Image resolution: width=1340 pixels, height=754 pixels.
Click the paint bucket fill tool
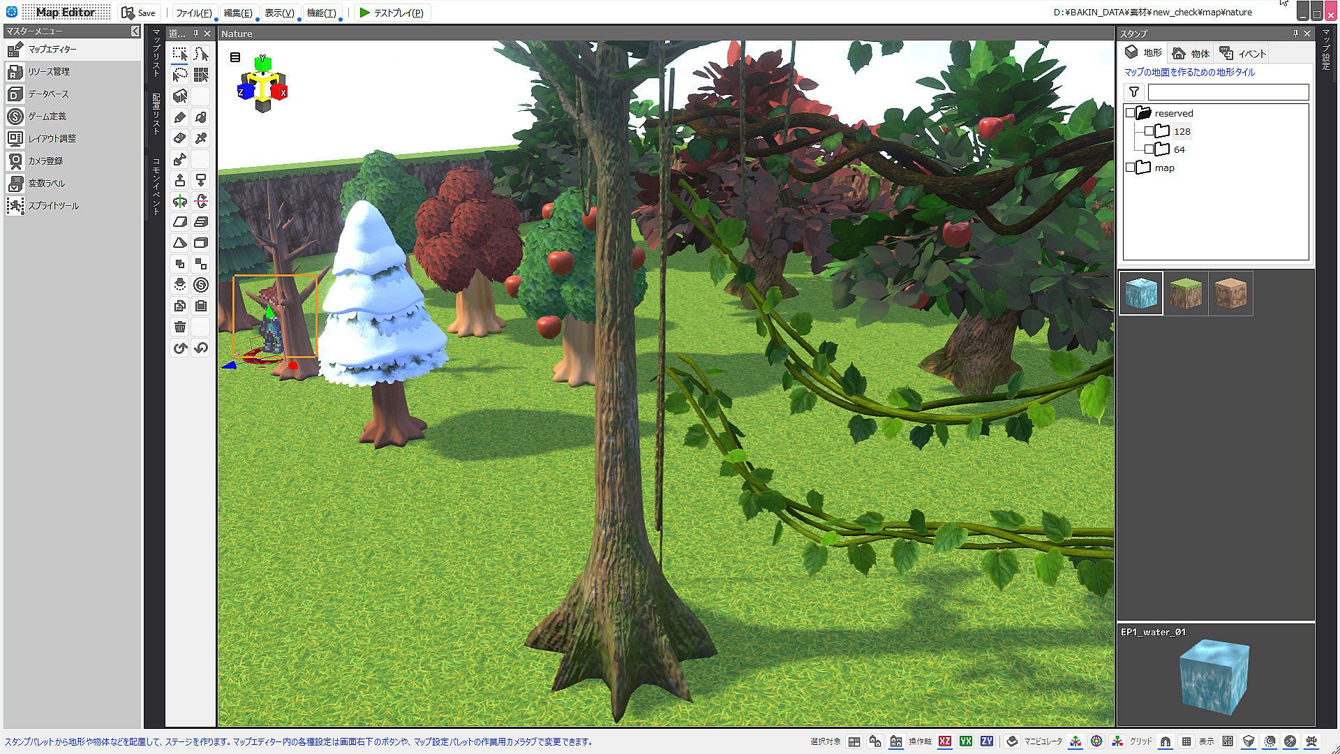click(201, 117)
